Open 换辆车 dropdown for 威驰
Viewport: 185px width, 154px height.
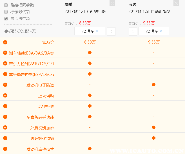coord(90,31)
